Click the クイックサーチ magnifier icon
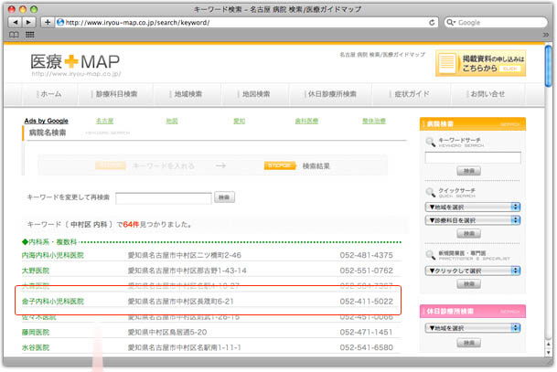Viewport: 557px width, 372px height. tap(430, 193)
